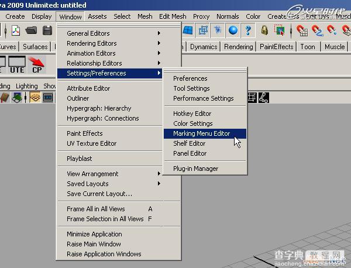This screenshot has width=351, height=268.
Task: Click the blue window panes toolbar icon
Action: click(188, 30)
